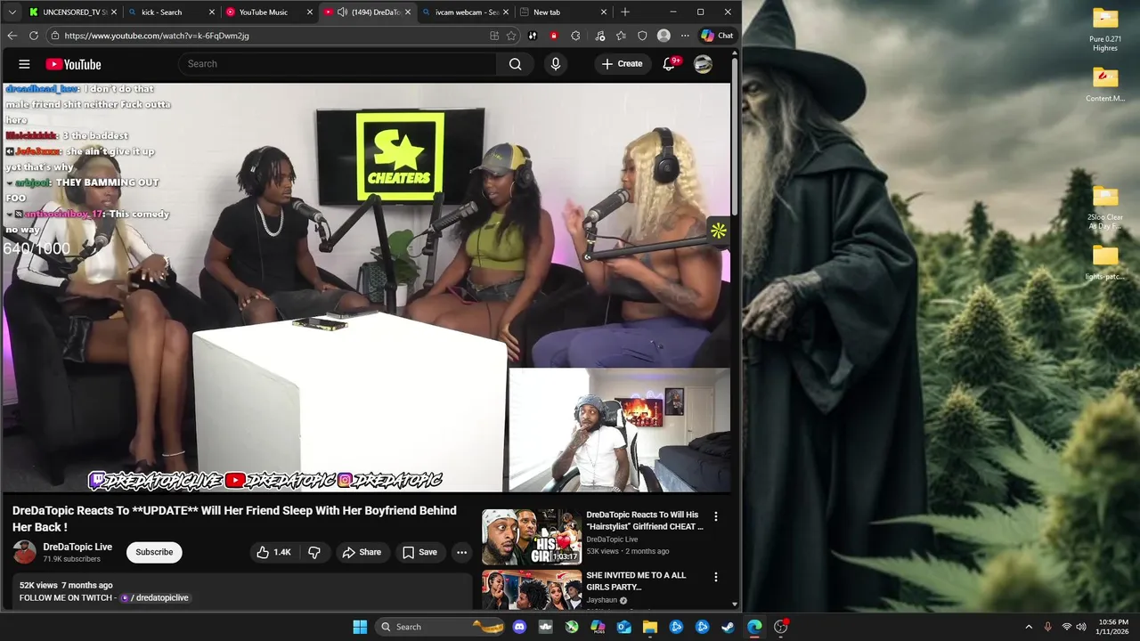The image size is (1140, 641).
Task: Open DreDaTopic Live channel name link
Action: click(x=77, y=547)
